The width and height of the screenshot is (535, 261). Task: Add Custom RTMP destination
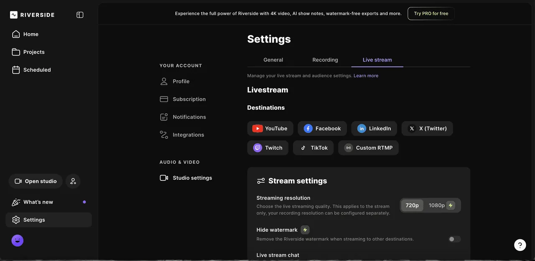[368, 148]
